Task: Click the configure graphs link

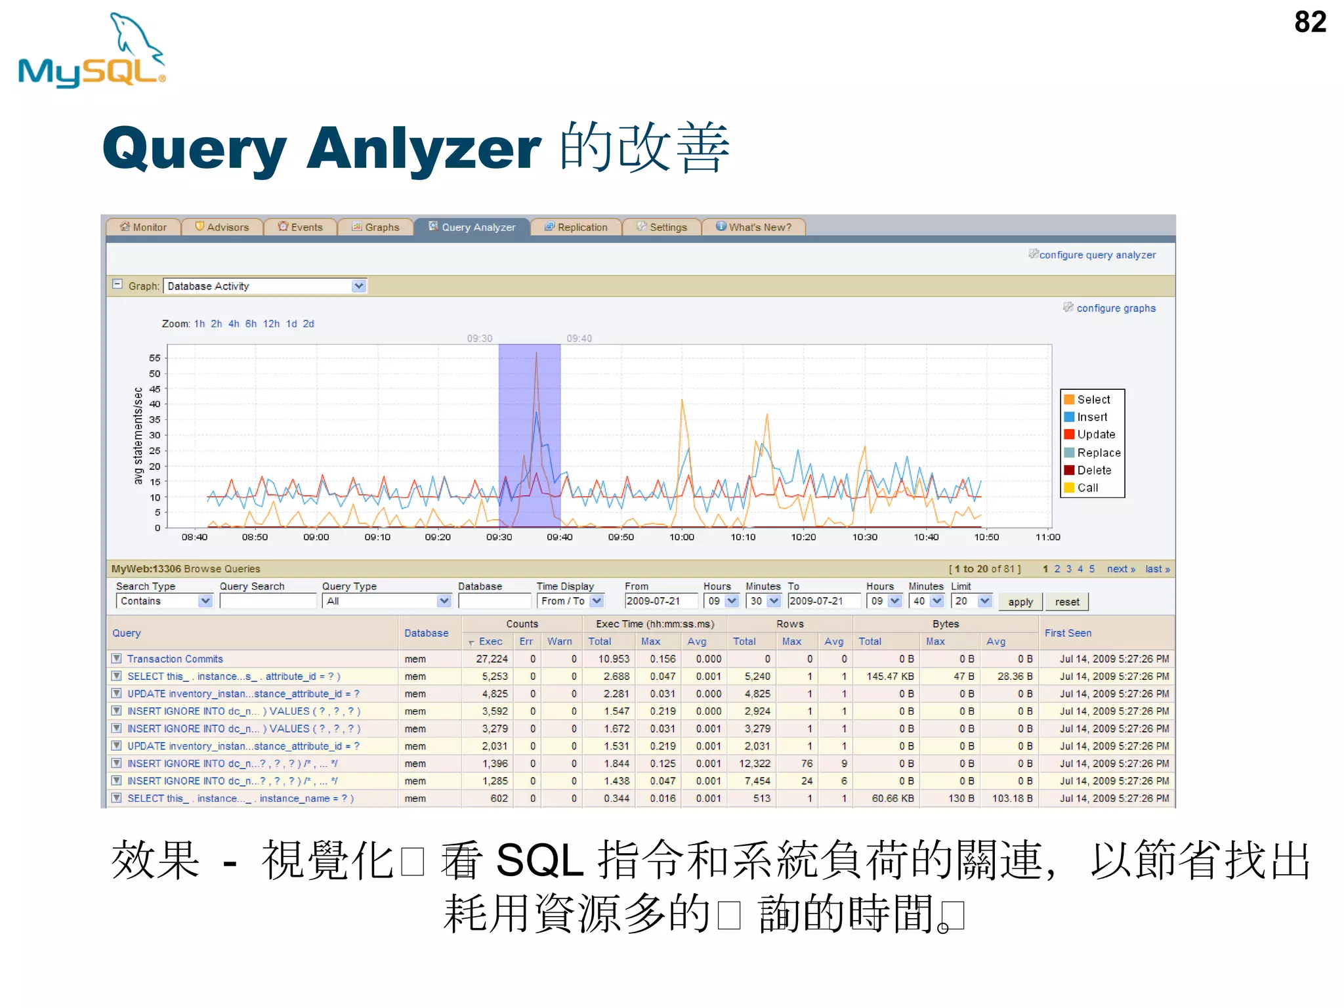Action: 1116,308
